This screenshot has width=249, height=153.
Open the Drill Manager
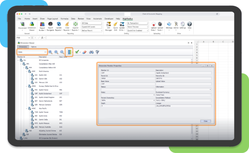109,26
